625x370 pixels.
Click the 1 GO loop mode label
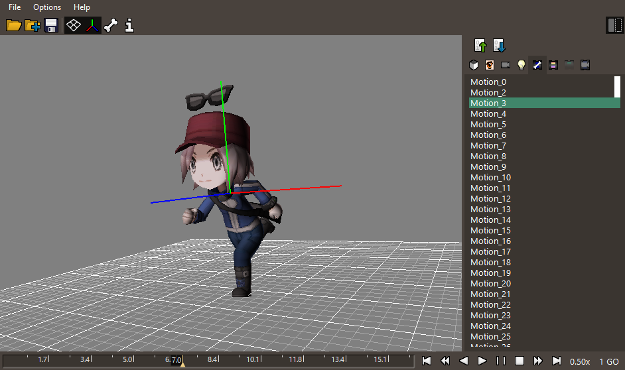pos(609,361)
